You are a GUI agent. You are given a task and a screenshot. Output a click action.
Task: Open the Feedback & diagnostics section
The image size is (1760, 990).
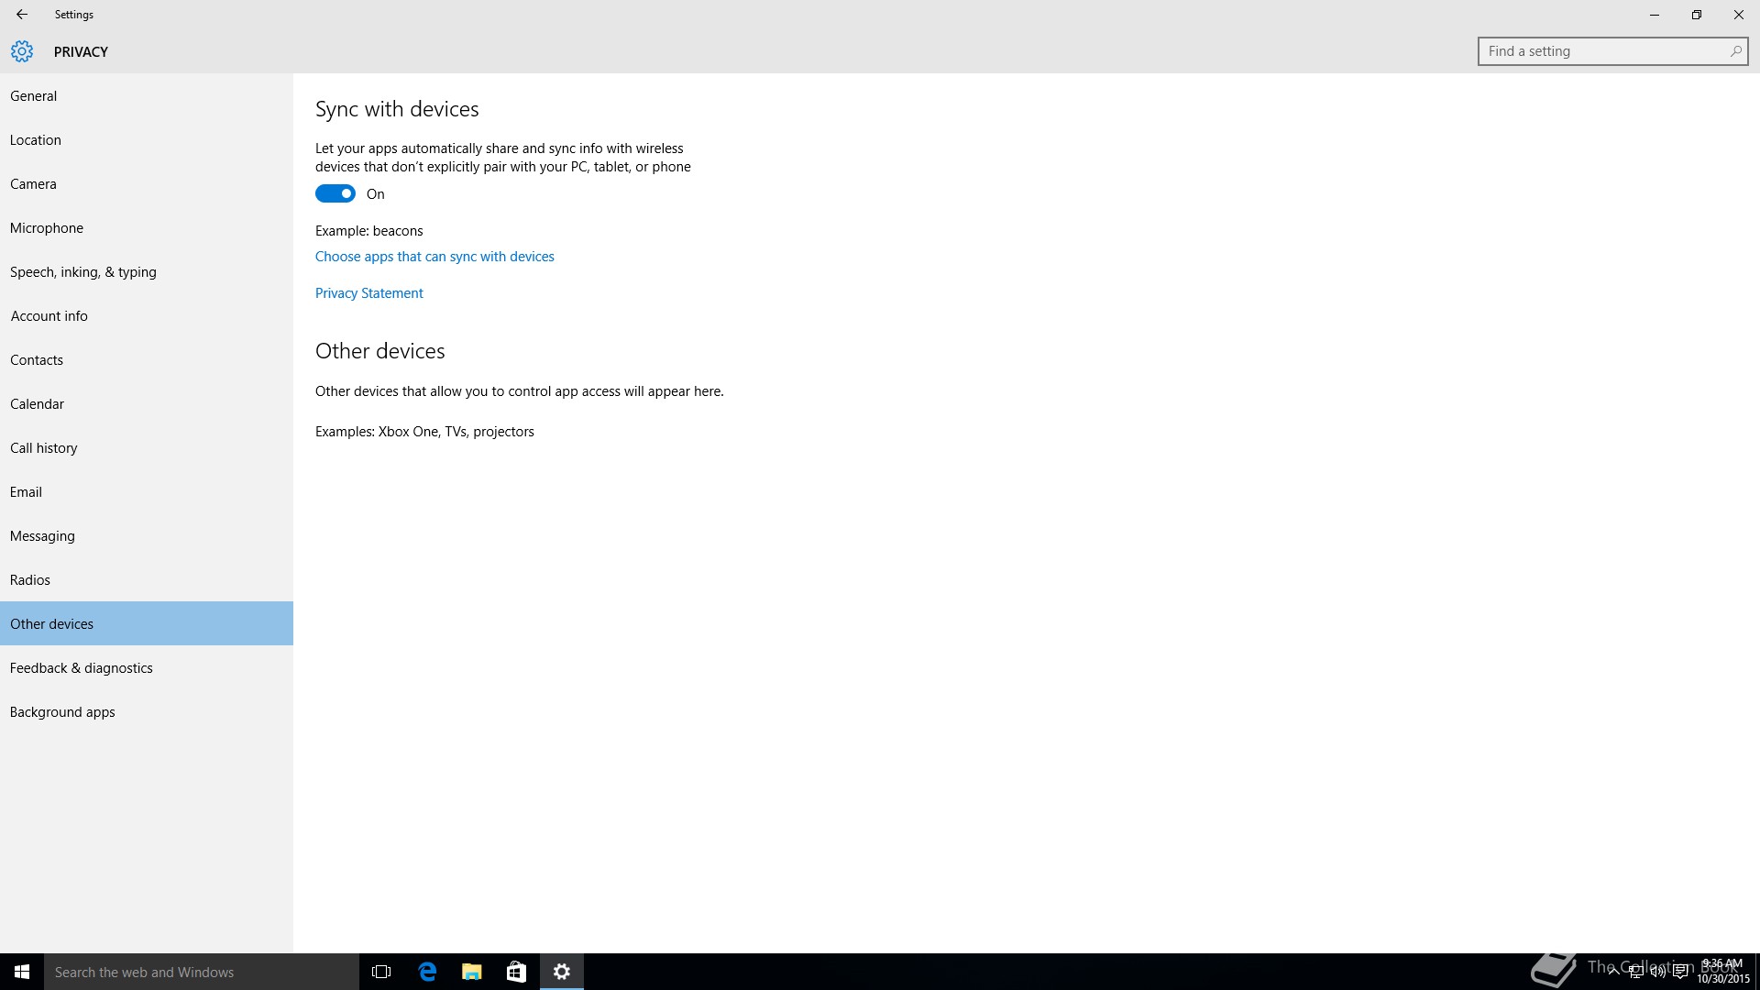point(82,668)
